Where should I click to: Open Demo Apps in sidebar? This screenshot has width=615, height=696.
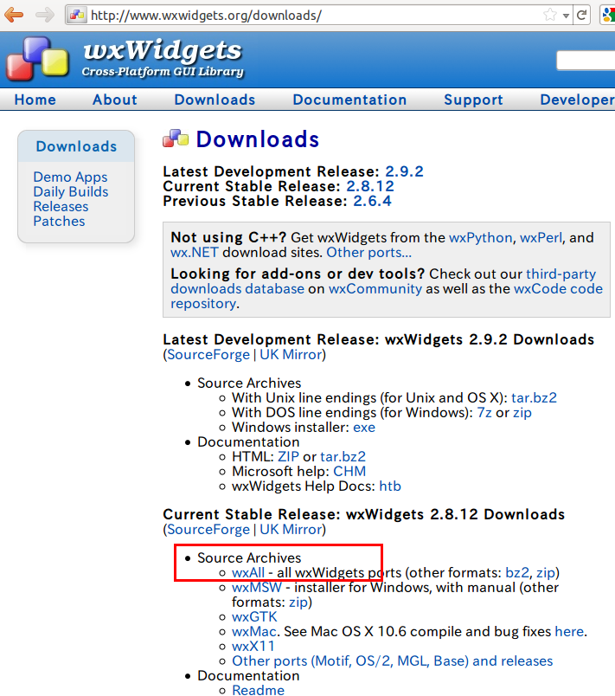(x=70, y=177)
